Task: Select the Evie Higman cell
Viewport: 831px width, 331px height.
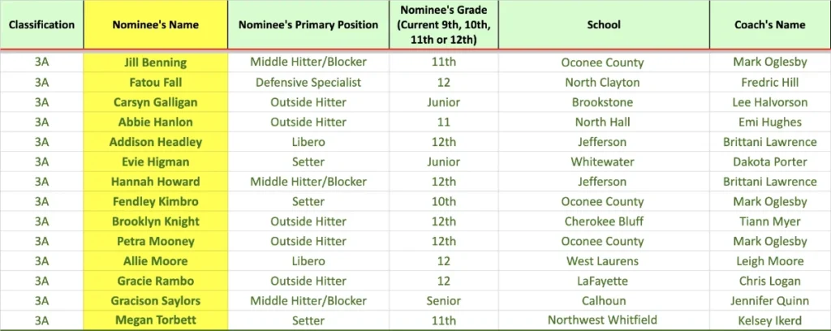Action: coord(156,162)
